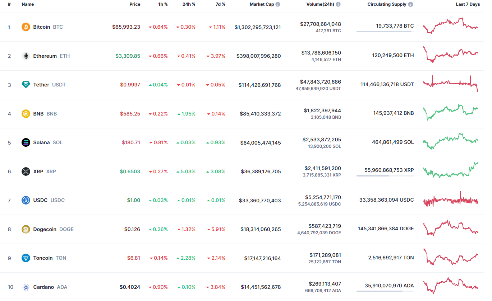Click the Ethereum diamond logo icon

pos(26,56)
